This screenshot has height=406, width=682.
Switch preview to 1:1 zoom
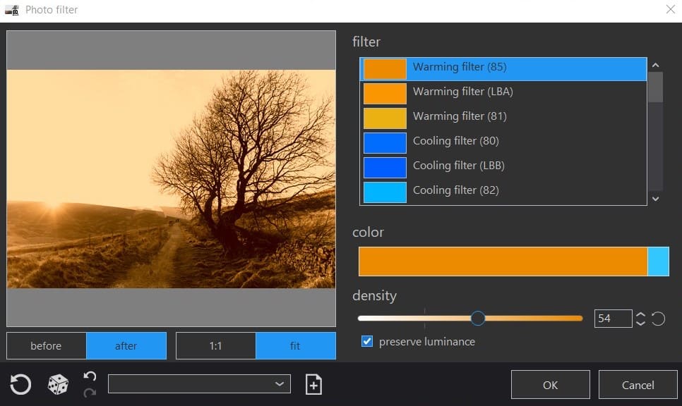click(x=216, y=345)
